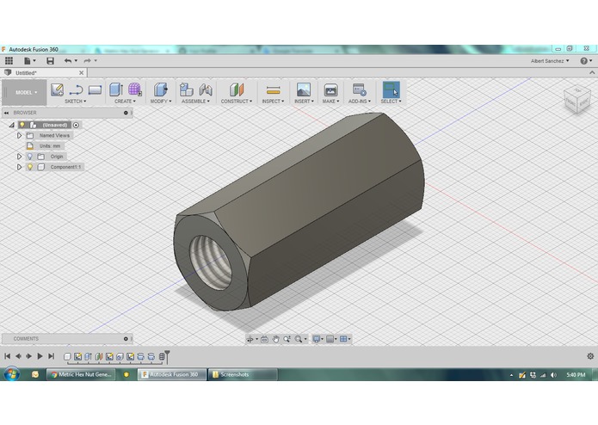Click the Orbit navigation tool
This screenshot has width=598, height=425.
252,339
